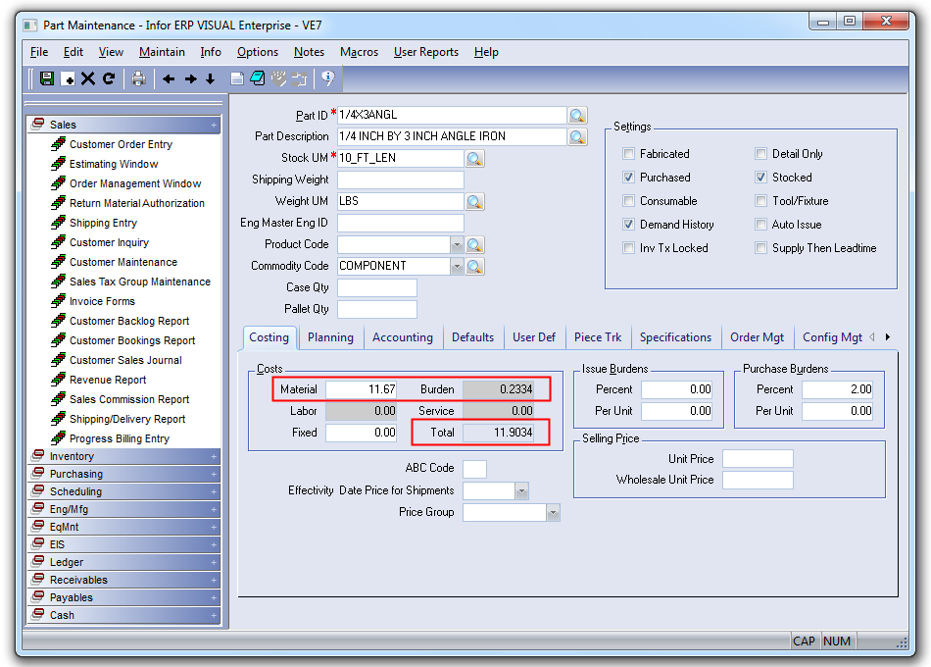This screenshot has height=667, width=931.
Task: Click the info speech bubble toolbar icon
Action: (x=327, y=78)
